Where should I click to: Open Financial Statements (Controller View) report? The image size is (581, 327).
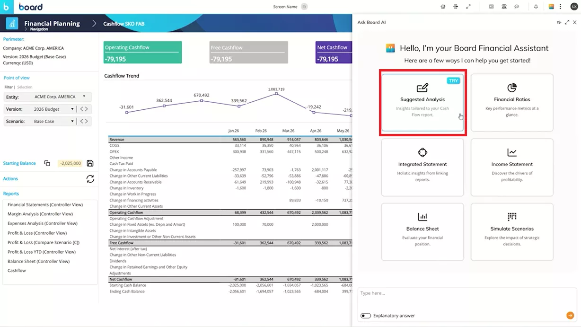pos(45,205)
